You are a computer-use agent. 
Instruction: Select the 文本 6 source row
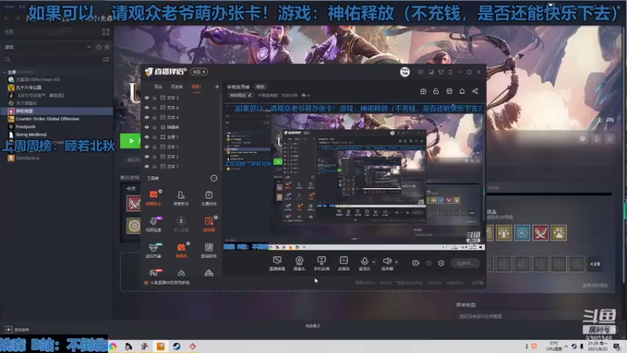pyautogui.click(x=181, y=107)
